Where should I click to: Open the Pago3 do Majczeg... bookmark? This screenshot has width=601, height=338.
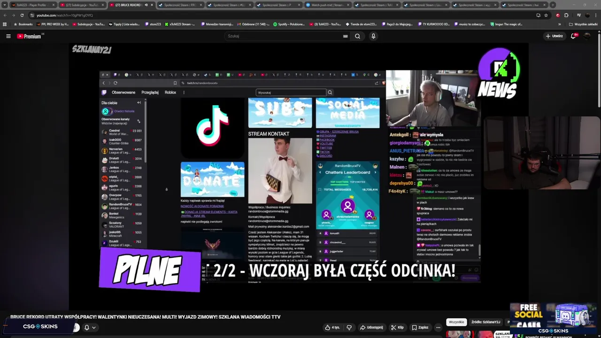pos(397,24)
